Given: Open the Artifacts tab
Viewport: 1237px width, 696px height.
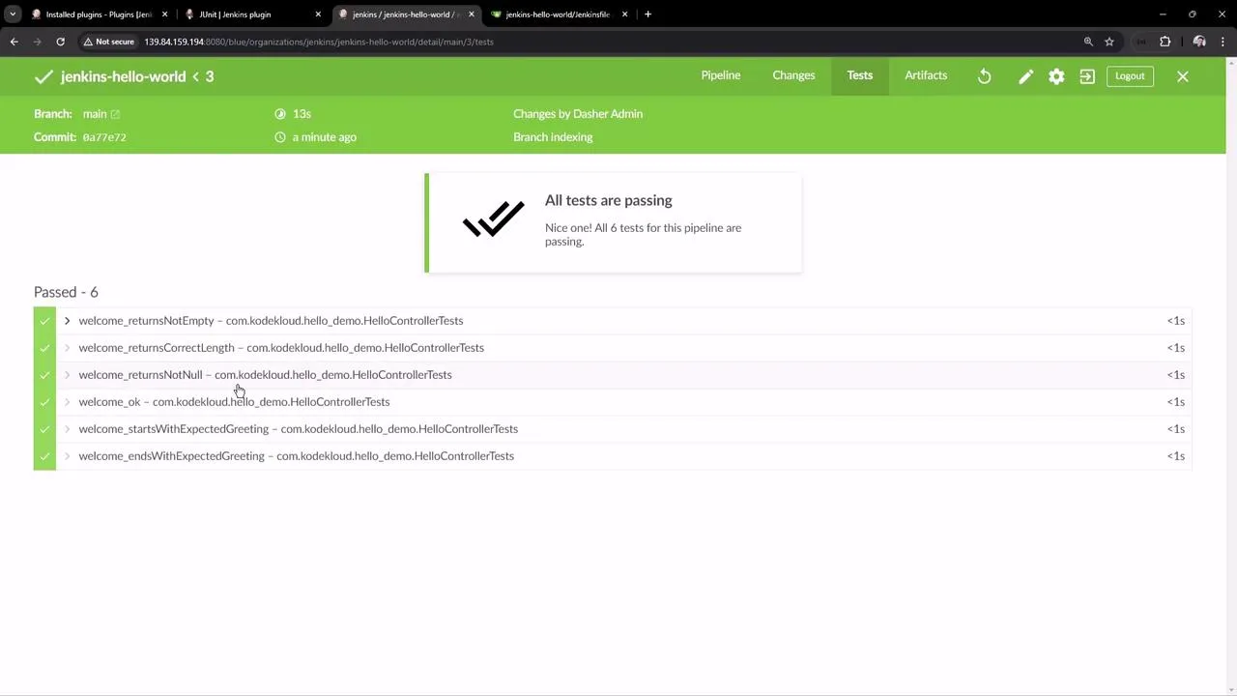Looking at the screenshot, I should click(925, 75).
